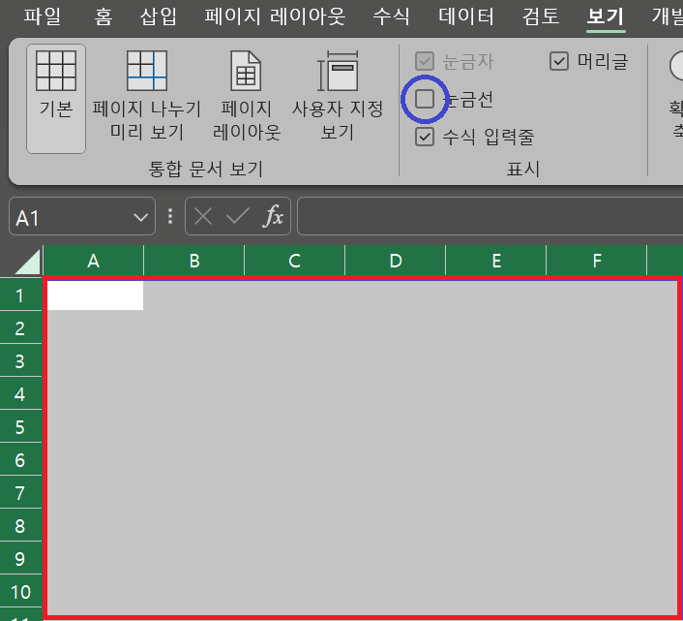Click the A1 name box field
Viewport: 683px width, 621px height.
click(82, 216)
